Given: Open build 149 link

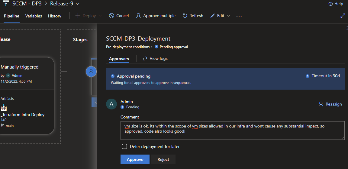Looking at the screenshot, I should 4,120.
